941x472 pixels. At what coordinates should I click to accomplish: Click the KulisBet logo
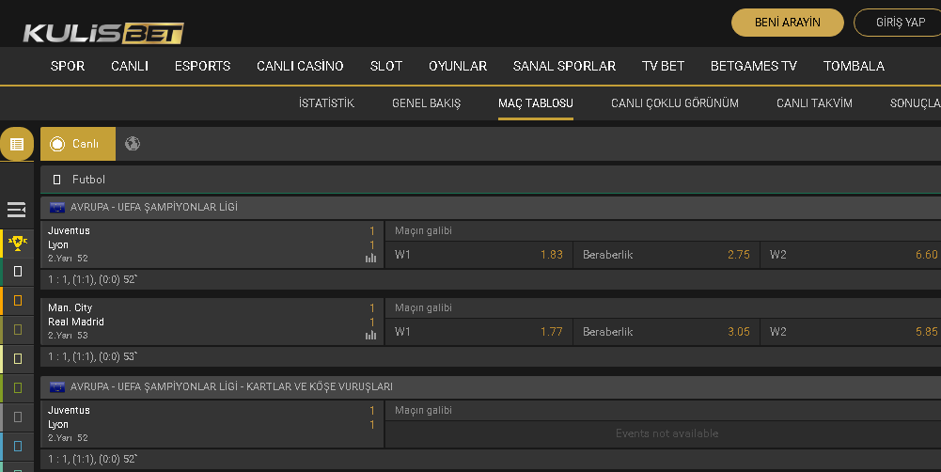pyautogui.click(x=103, y=33)
